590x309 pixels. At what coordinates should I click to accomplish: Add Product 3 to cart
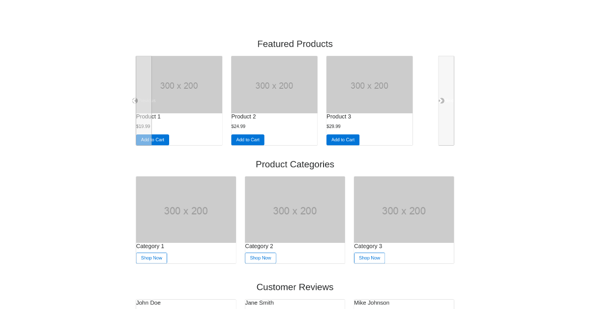pos(343,140)
